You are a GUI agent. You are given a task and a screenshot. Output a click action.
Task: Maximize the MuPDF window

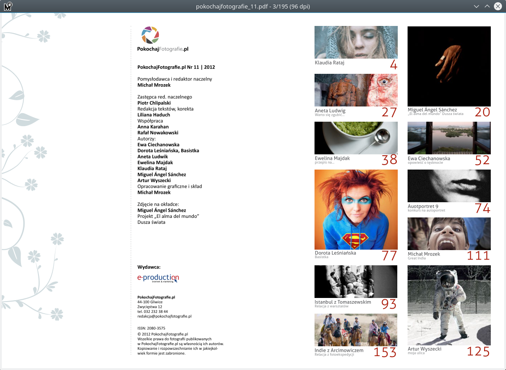click(x=487, y=6)
